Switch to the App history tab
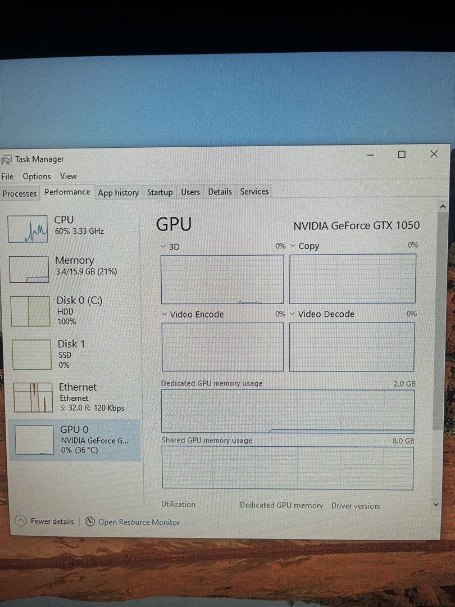Screen dimensions: 455x607 coord(119,193)
